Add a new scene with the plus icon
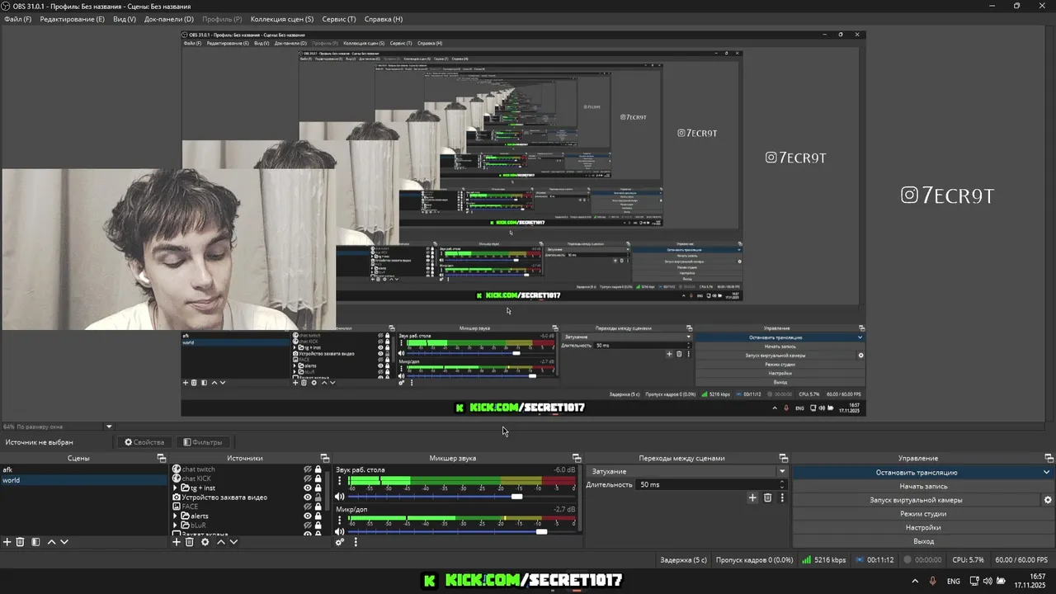This screenshot has width=1056, height=594. point(7,542)
